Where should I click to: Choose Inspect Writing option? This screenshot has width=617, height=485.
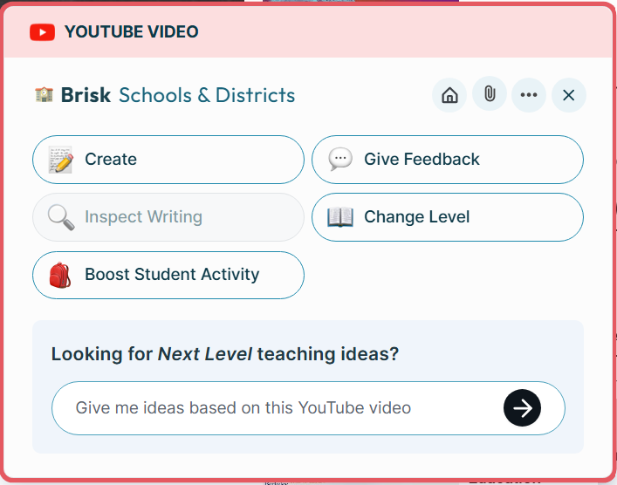click(x=168, y=216)
